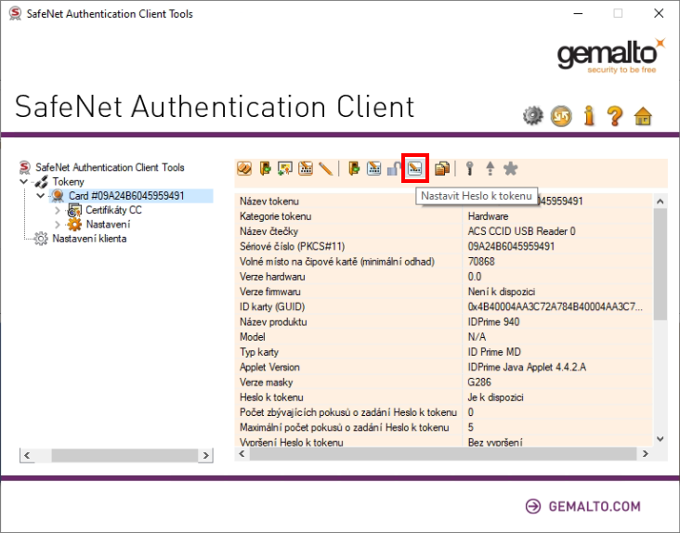Click the details panel scroll down arrow
The image size is (680, 533).
(660, 439)
